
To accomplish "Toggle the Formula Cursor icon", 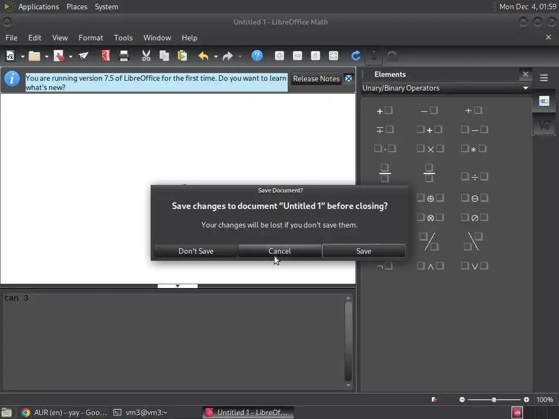I will coord(373,56).
